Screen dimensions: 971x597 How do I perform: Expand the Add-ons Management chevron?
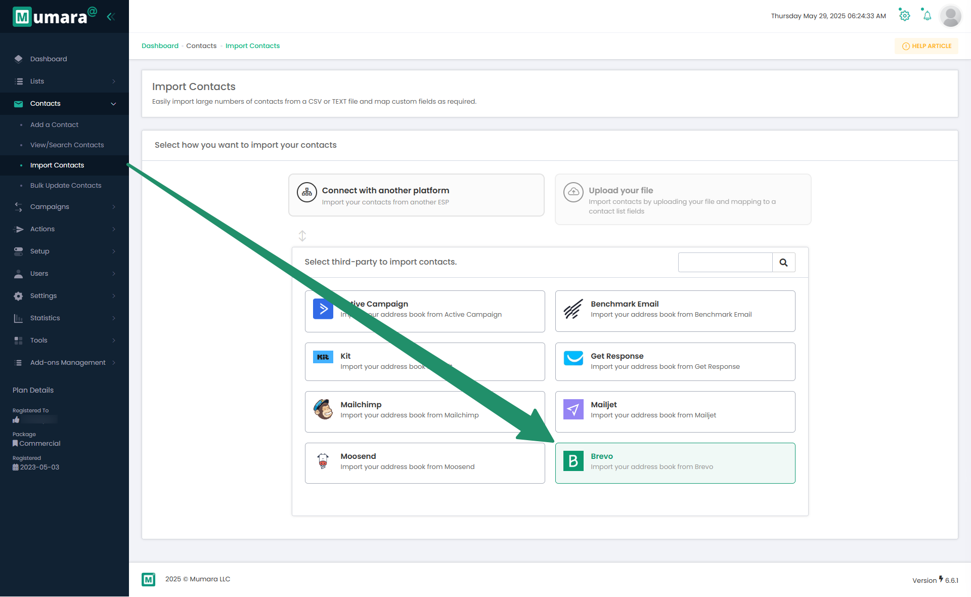pyautogui.click(x=114, y=363)
